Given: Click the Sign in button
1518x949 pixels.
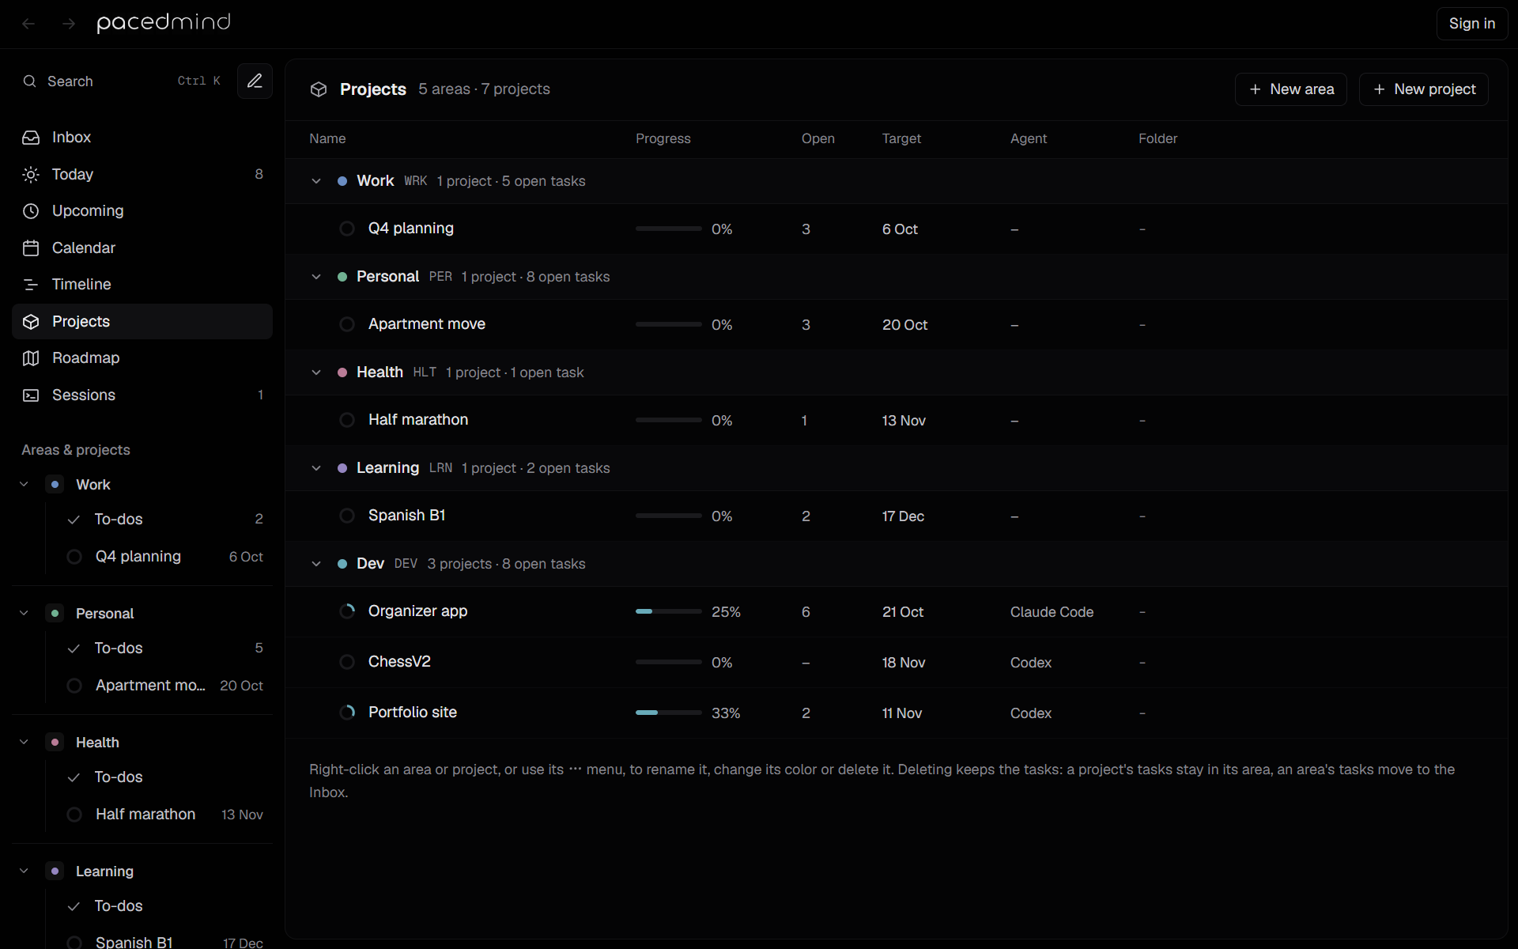Looking at the screenshot, I should click(x=1471, y=24).
